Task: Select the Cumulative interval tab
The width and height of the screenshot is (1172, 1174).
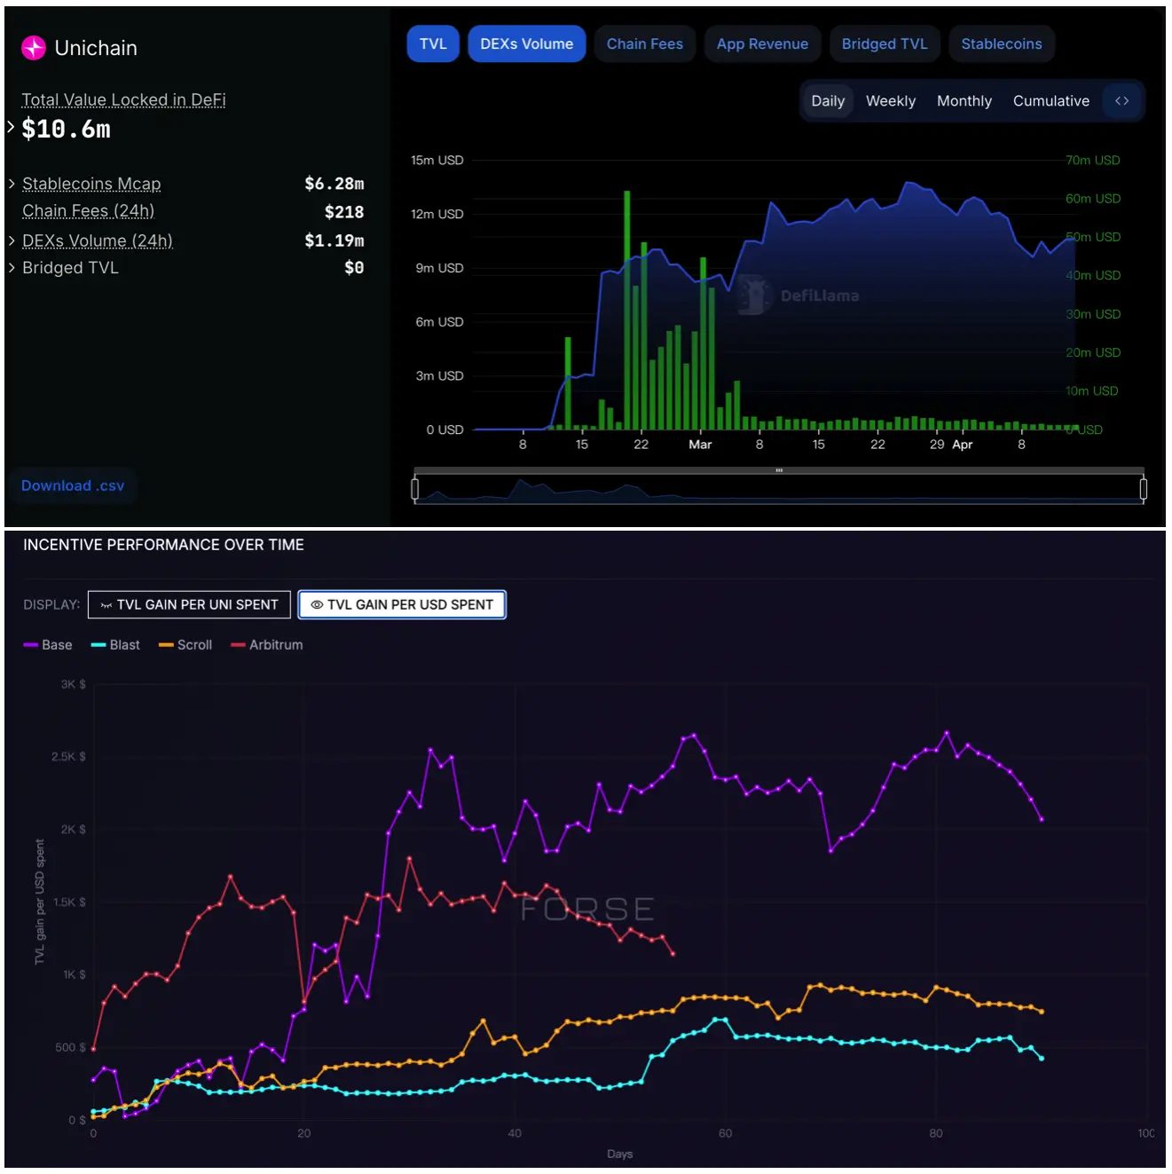Action: [1050, 101]
